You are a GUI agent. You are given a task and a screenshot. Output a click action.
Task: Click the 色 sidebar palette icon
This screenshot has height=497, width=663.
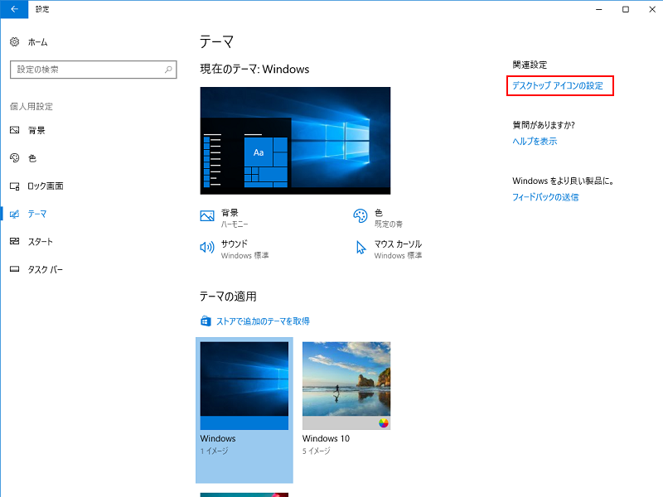tap(14, 158)
